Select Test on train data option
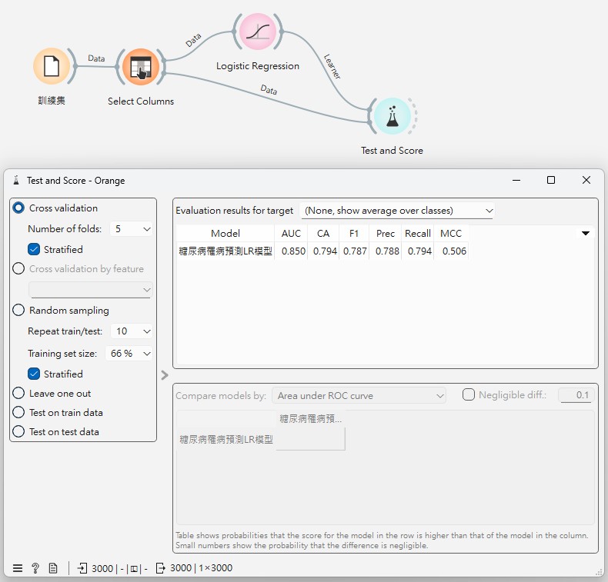 [19, 413]
